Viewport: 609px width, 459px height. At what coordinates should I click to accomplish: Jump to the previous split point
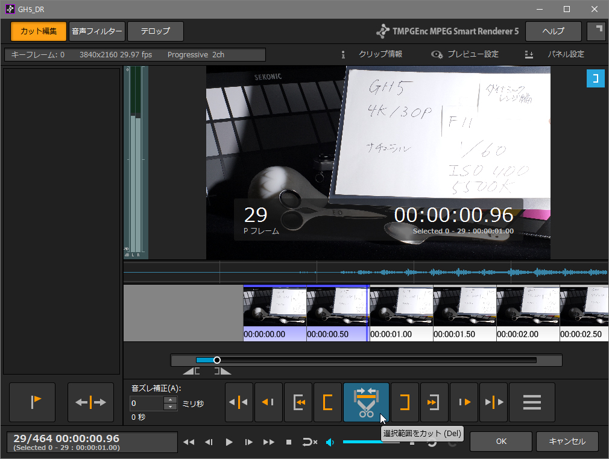(x=239, y=402)
